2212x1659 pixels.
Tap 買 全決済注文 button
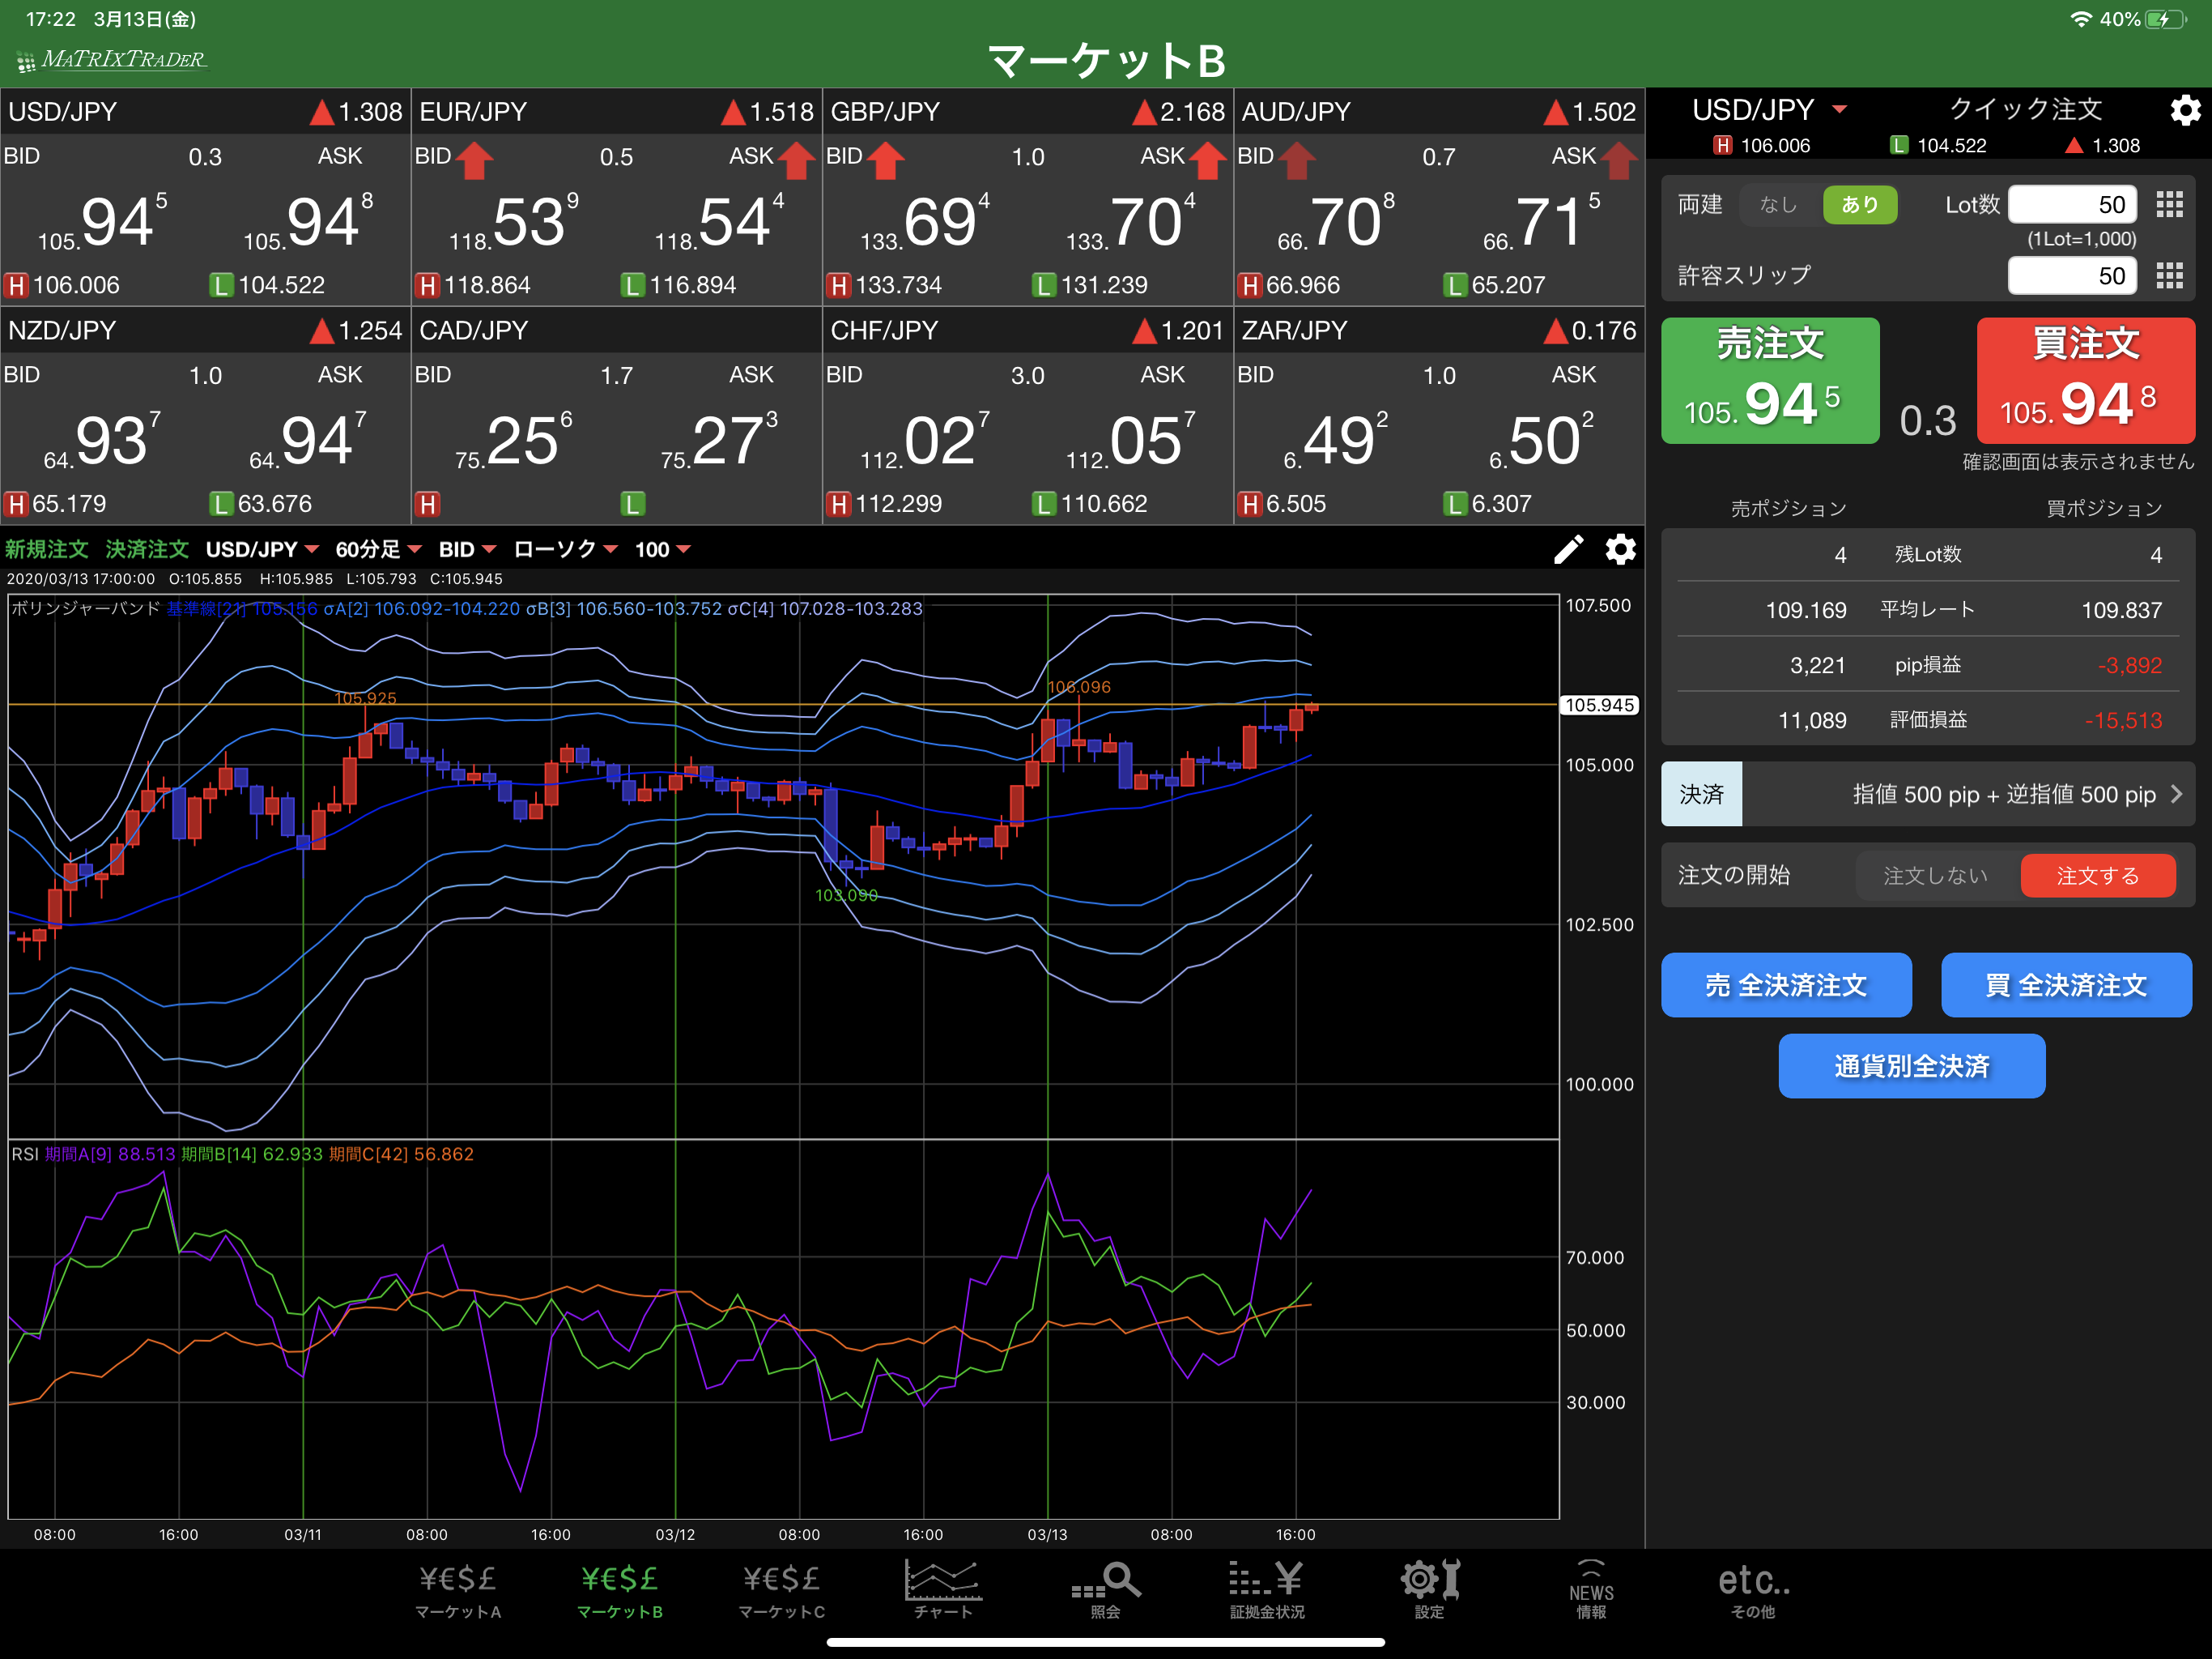click(2066, 986)
